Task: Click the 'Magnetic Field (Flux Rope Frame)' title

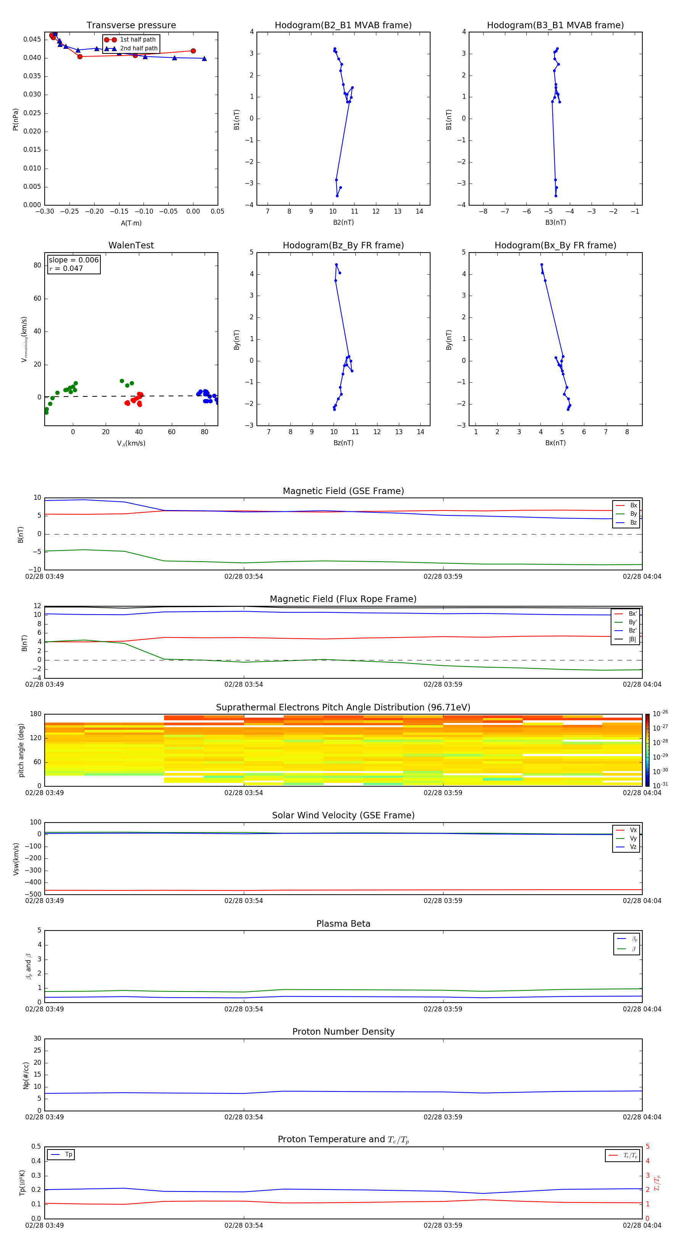Action: pos(343,599)
